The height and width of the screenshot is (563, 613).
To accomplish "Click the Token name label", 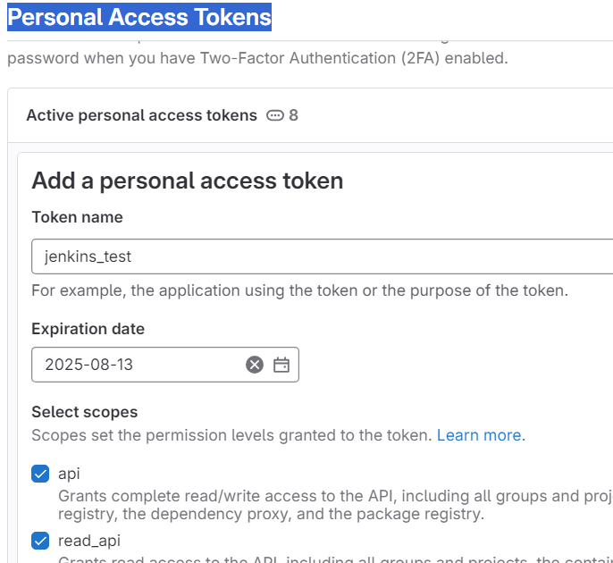I will [77, 217].
